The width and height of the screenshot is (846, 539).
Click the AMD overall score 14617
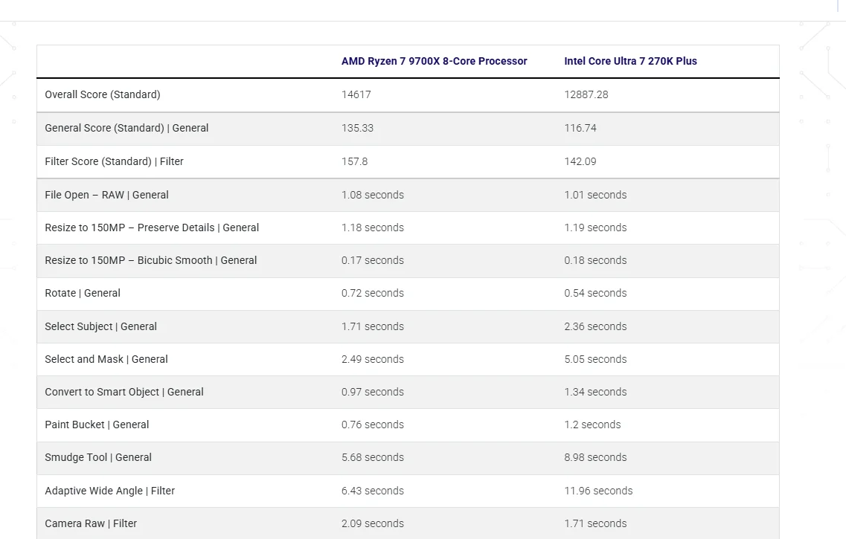[356, 94]
